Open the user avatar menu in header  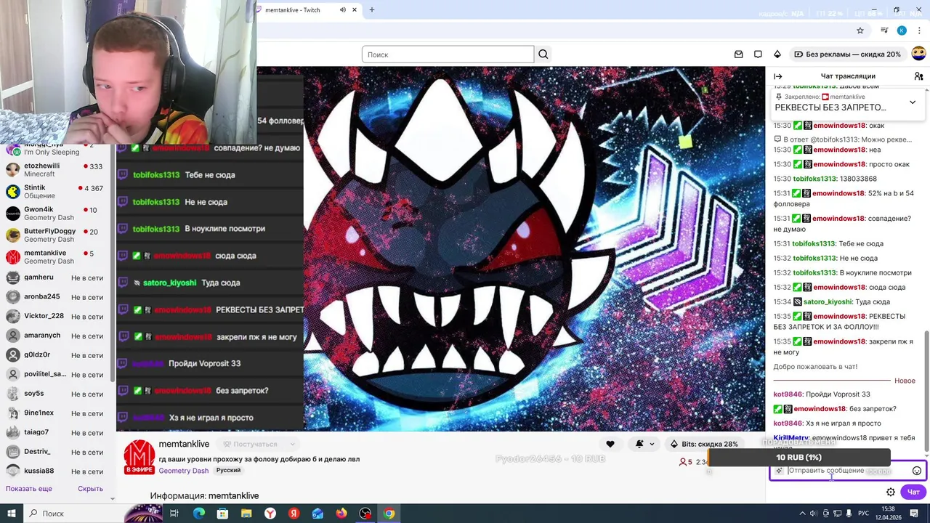pos(918,54)
